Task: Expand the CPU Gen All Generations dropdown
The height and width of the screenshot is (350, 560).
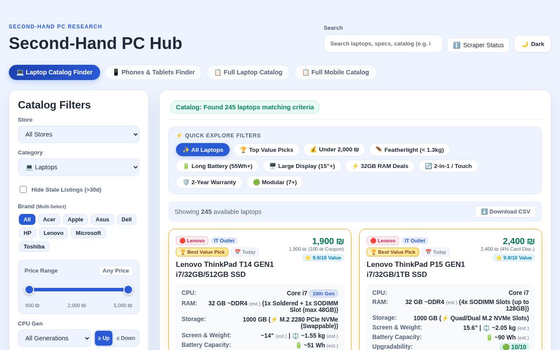Action: pyautogui.click(x=54, y=338)
